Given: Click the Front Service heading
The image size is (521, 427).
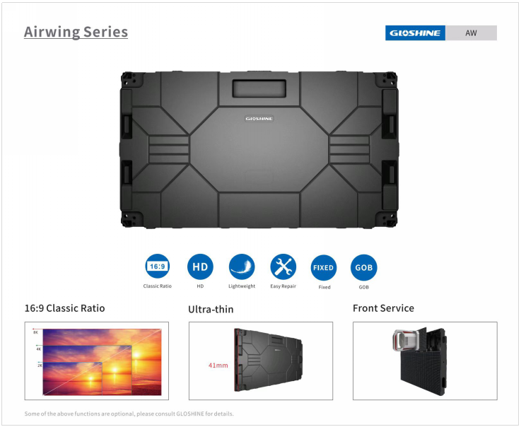Looking at the screenshot, I should click(x=383, y=308).
